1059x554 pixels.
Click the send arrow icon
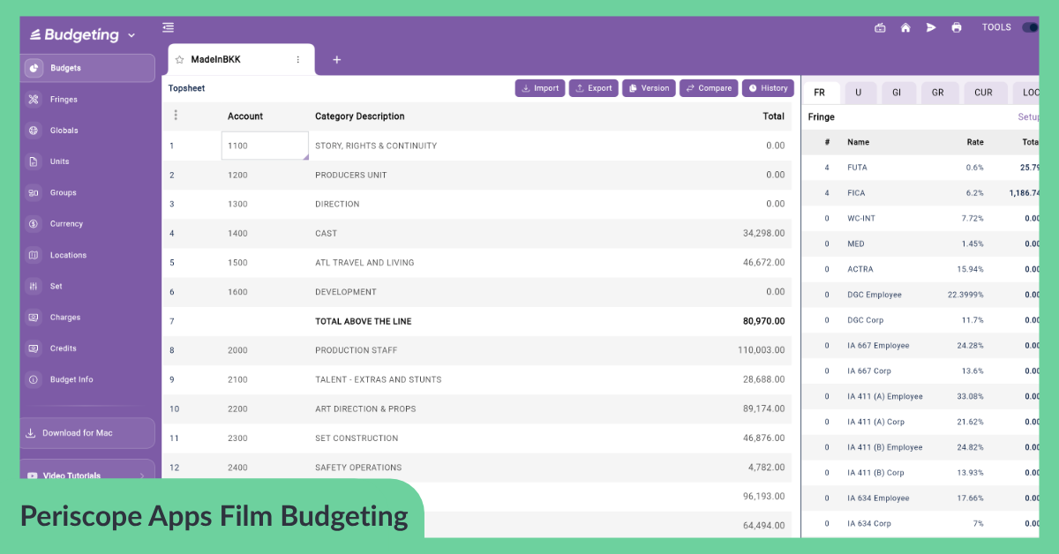pyautogui.click(x=931, y=27)
